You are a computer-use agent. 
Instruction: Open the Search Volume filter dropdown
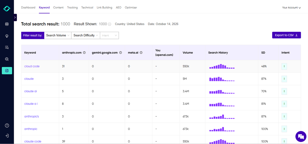point(58,35)
